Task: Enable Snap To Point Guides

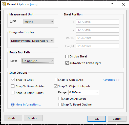Action: pyautogui.click(x=13, y=93)
